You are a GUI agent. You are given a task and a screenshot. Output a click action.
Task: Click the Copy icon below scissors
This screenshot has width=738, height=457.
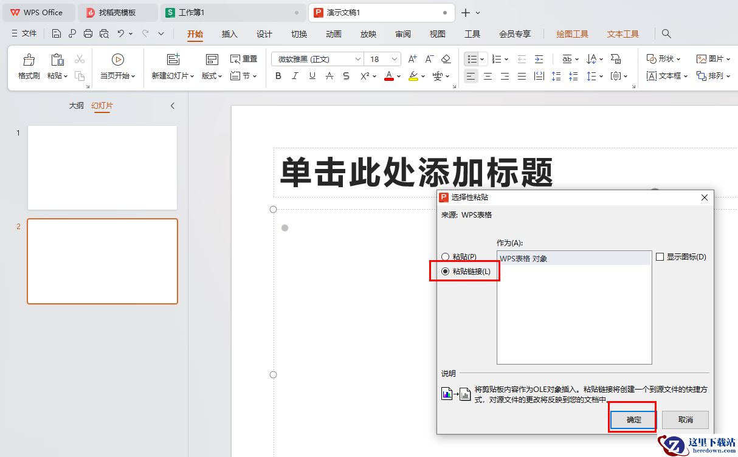[80, 76]
